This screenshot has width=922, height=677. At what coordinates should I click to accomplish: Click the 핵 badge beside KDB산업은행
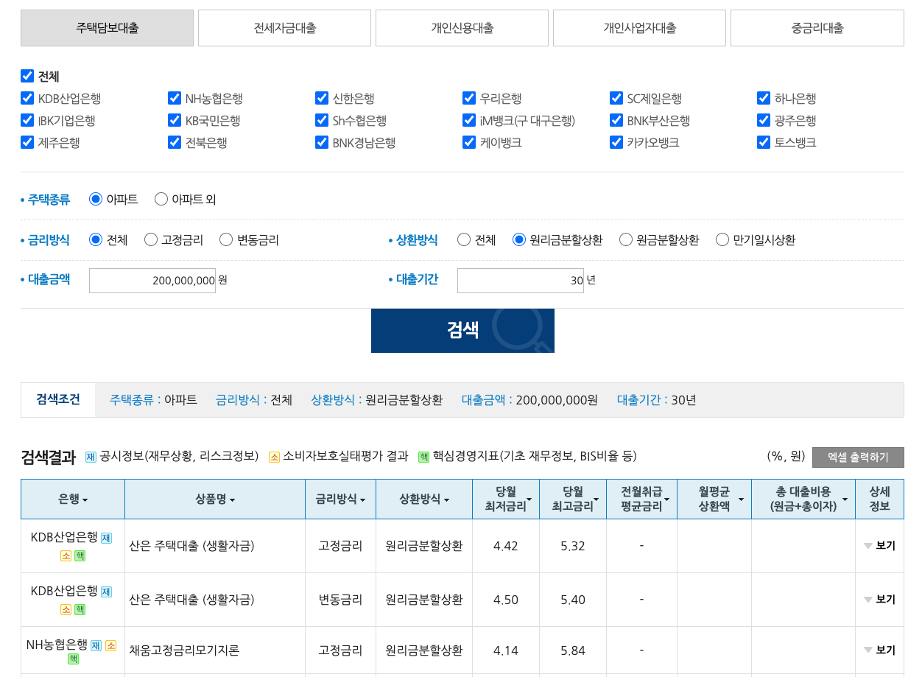(x=80, y=556)
